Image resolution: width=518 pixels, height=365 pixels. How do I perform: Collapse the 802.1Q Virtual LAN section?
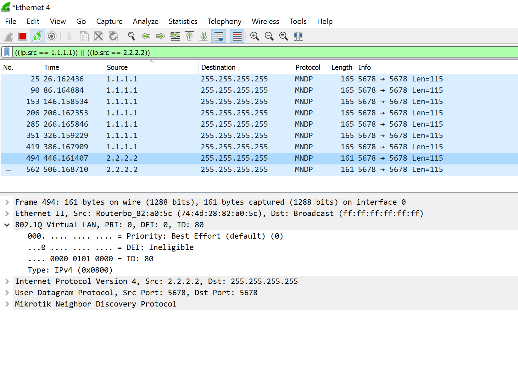(x=7, y=225)
